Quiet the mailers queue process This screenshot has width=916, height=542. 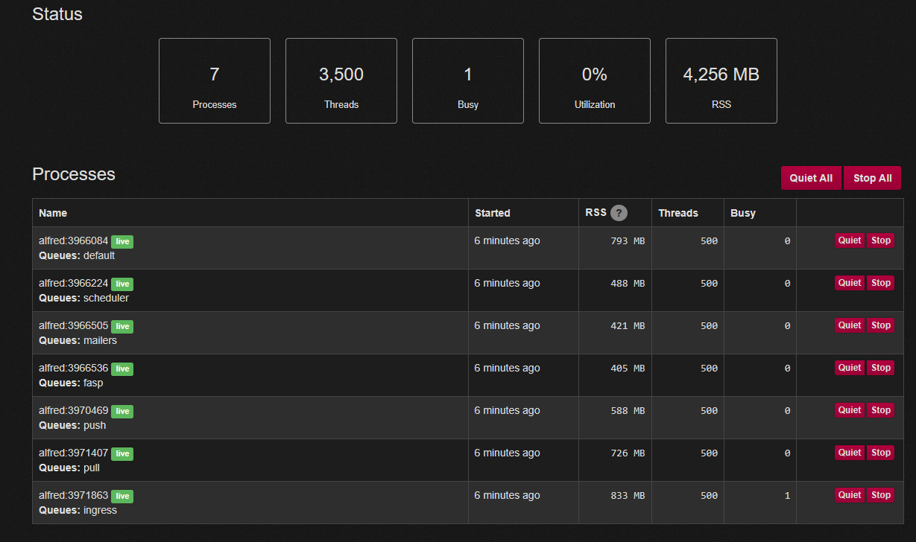pos(849,325)
